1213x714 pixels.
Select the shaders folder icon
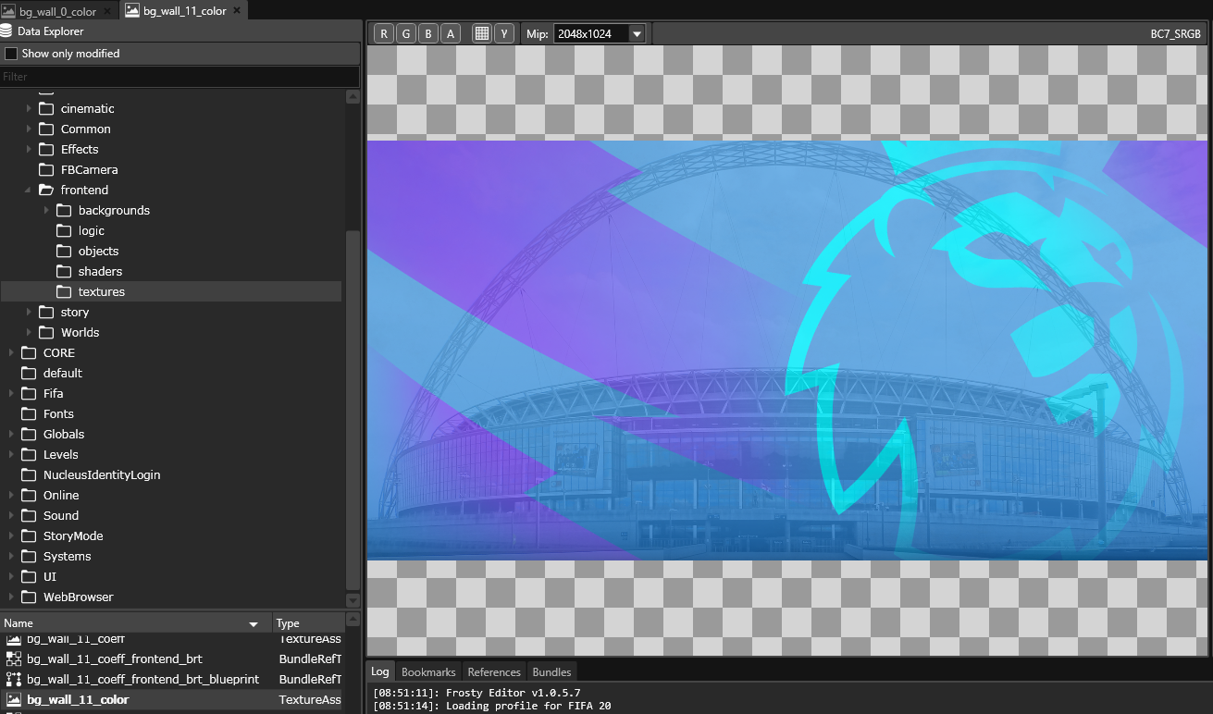(x=64, y=271)
